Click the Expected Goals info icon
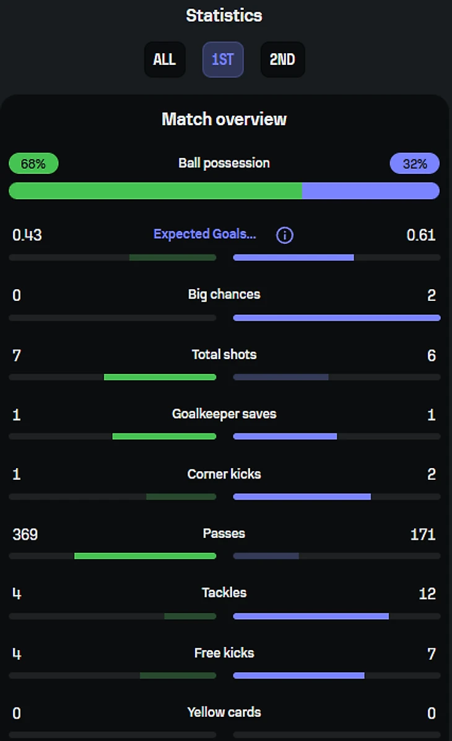Screen dimensions: 452x741 [284, 235]
